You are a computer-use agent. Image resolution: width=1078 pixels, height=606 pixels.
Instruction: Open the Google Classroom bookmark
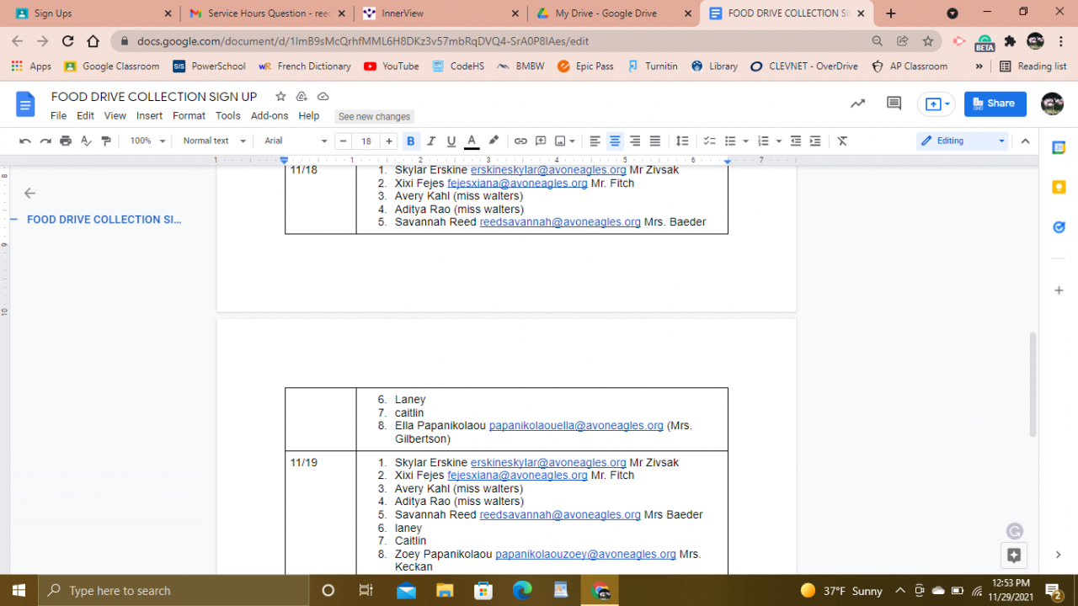(x=111, y=66)
